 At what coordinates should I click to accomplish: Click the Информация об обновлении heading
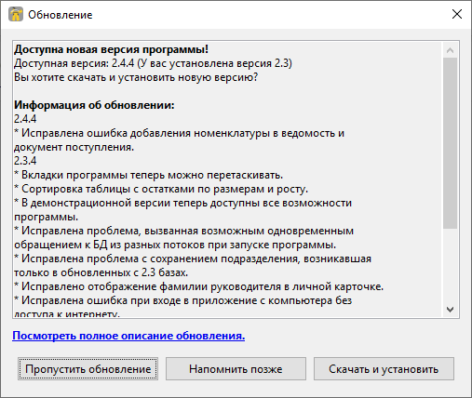click(x=94, y=105)
